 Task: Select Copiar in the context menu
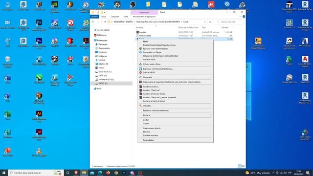[x=176, y=124]
